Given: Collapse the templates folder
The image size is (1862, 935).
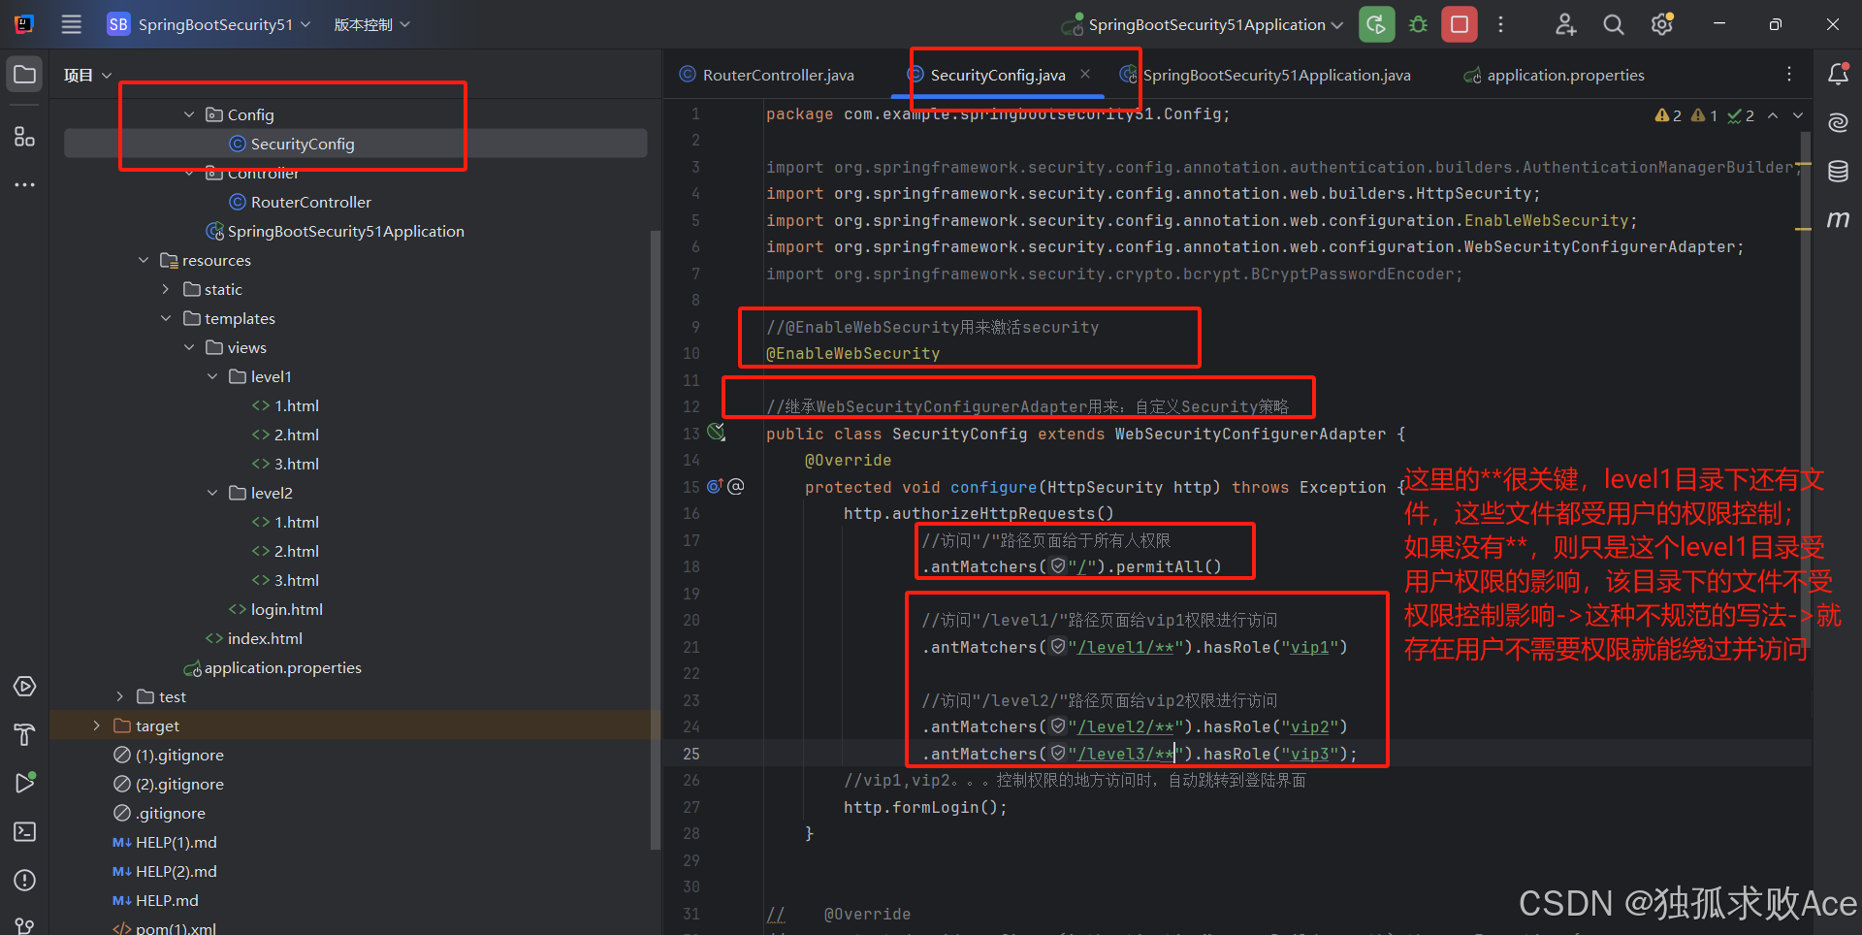Looking at the screenshot, I should pyautogui.click(x=166, y=318).
